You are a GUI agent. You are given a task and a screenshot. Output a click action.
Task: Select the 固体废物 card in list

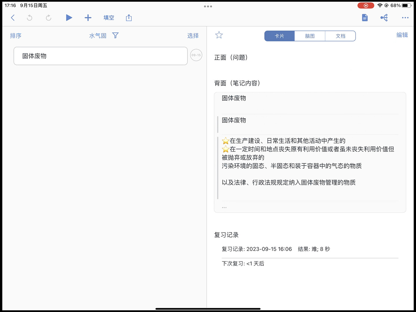click(x=101, y=56)
